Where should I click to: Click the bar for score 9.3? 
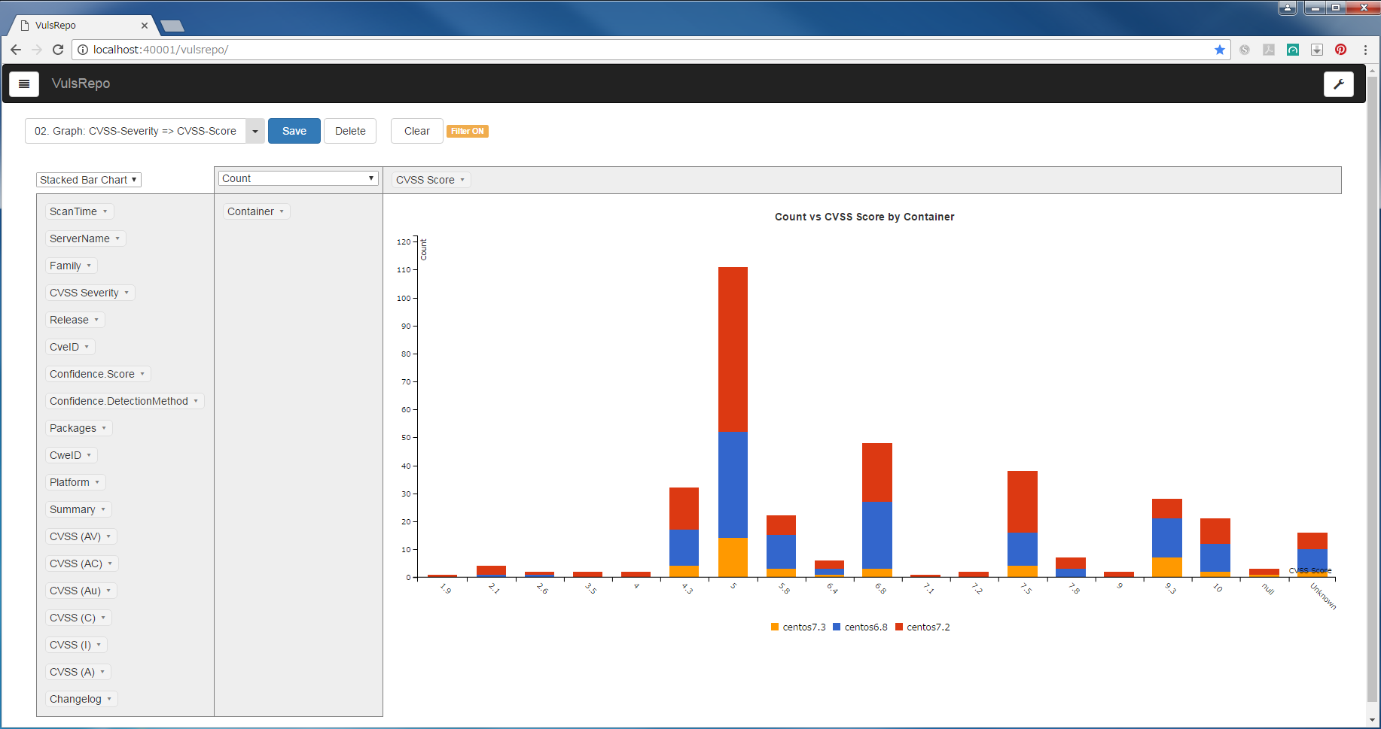1167,538
